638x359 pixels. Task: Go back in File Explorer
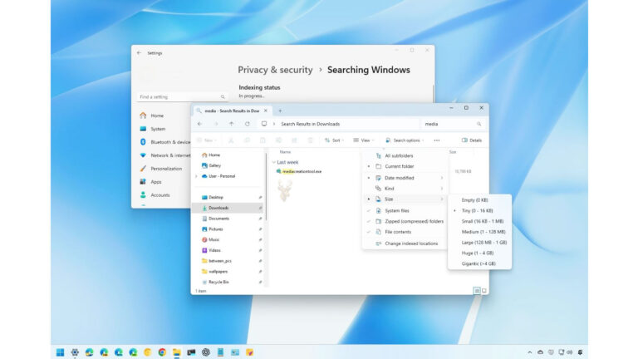(199, 124)
